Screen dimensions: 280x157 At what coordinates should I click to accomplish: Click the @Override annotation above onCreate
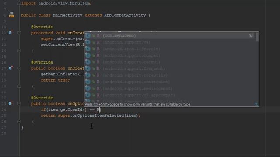tap(42, 27)
